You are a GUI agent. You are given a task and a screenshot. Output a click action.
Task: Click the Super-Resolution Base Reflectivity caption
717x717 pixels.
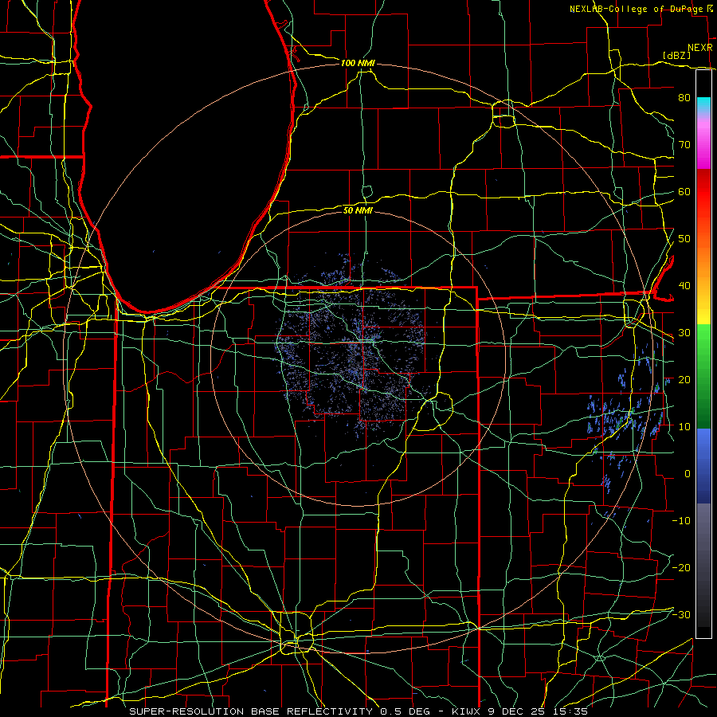358,711
